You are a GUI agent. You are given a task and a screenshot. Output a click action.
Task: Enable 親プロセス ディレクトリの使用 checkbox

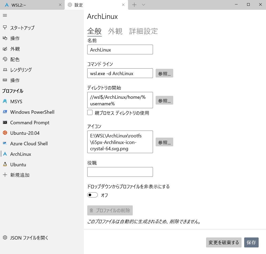(x=90, y=113)
